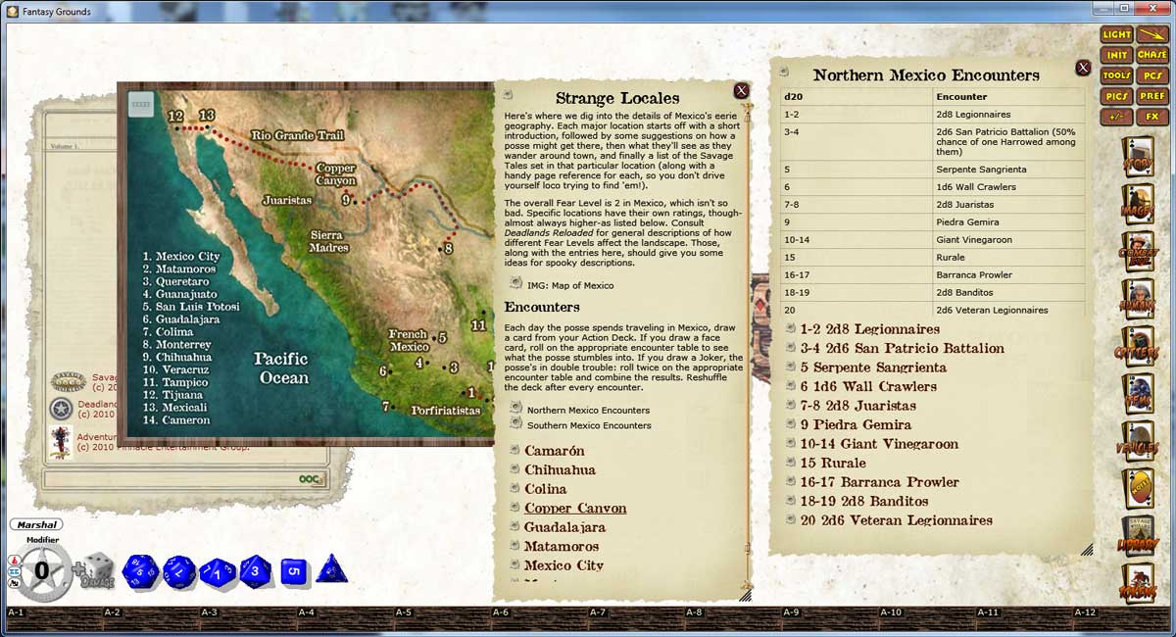Open the Critters card in sidebar
Screen dimensions: 1176x637
[1136, 343]
